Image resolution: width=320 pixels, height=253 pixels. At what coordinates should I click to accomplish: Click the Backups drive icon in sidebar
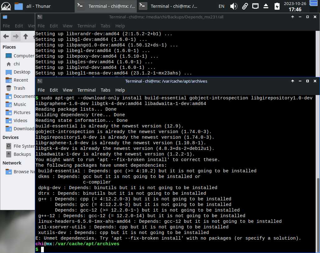pos(9,154)
